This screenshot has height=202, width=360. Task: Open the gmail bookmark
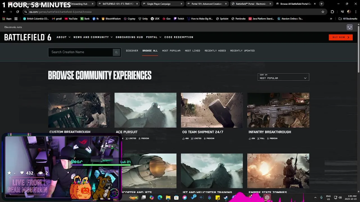pyautogui.click(x=57, y=19)
